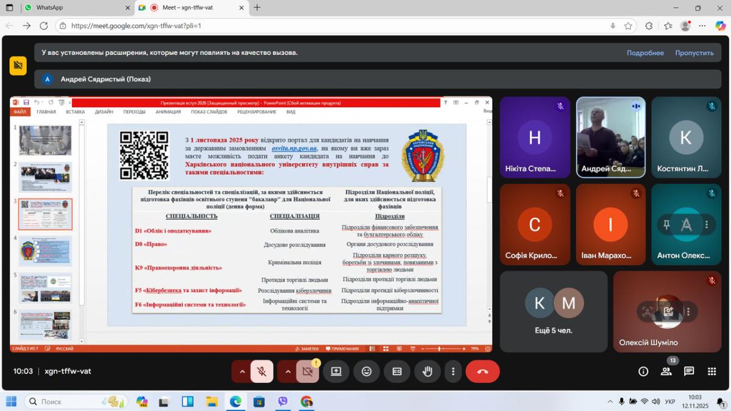Unmute the microphone in the call bar
731x411 pixels.
click(x=262, y=371)
